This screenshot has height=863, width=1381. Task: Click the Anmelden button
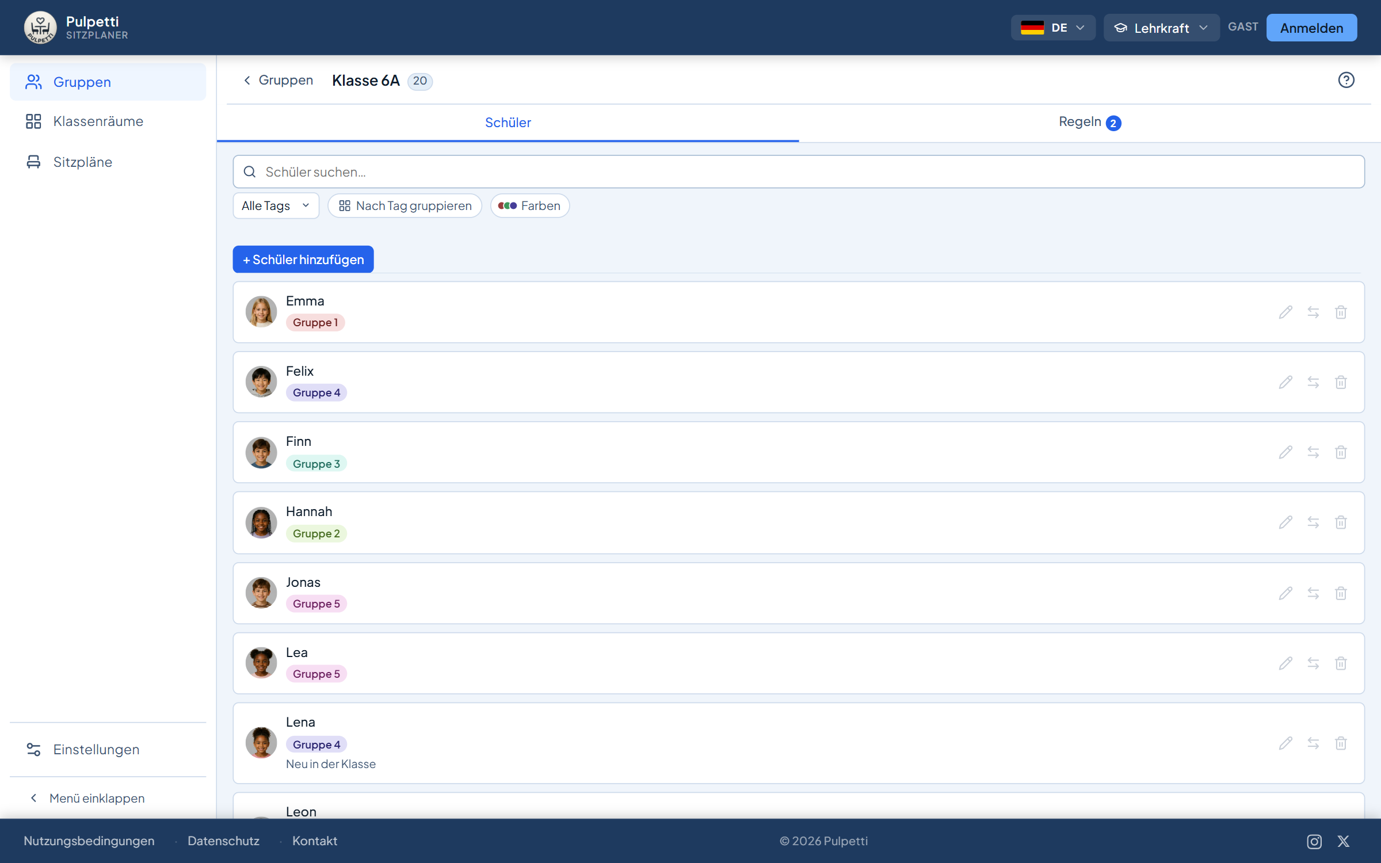pos(1311,28)
